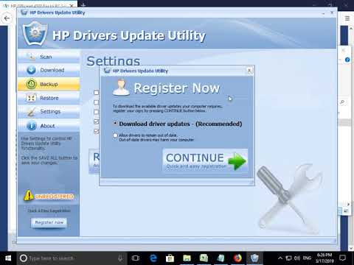The width and height of the screenshot is (354, 265).
Task: Click the green Backup clock icon
Action: click(31, 84)
